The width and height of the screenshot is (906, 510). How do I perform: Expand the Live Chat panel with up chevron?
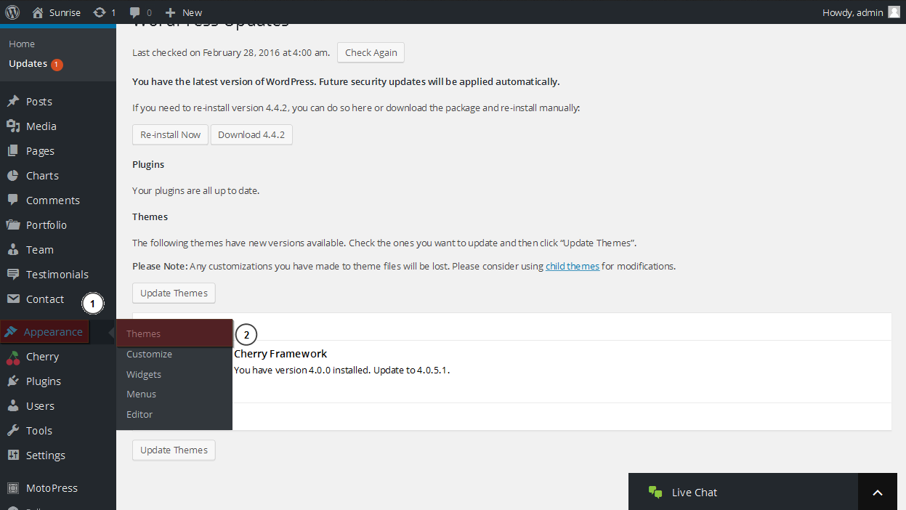(878, 493)
